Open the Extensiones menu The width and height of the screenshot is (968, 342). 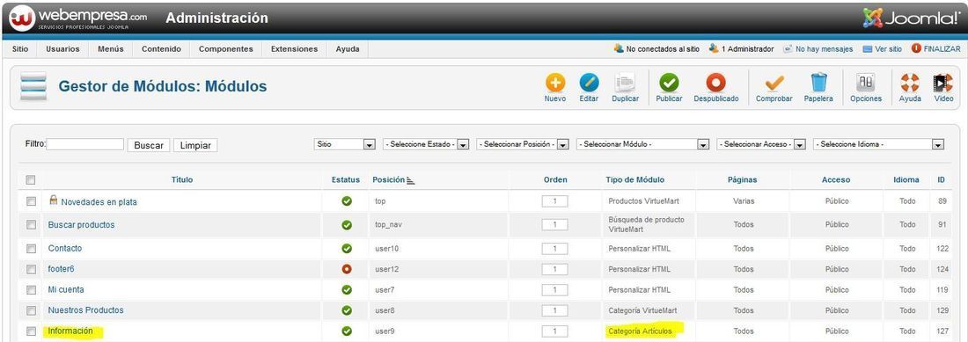click(295, 49)
